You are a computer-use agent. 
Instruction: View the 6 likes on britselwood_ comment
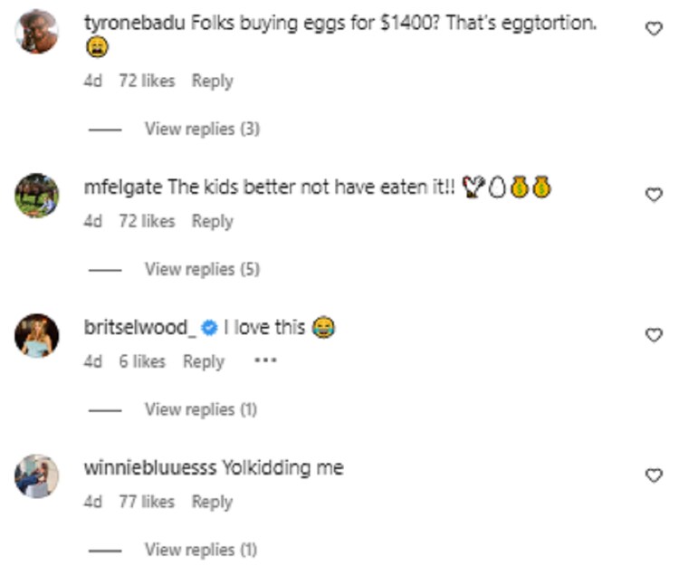(x=142, y=361)
